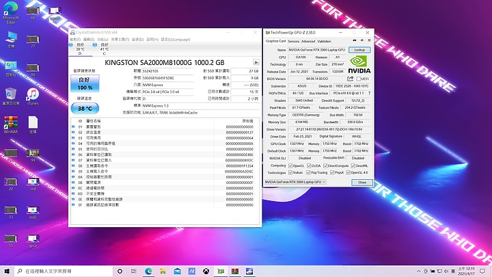The image size is (492, 277).
Task: Open CrystalDiskInfo File menu (檔案)
Action: pyautogui.click(x=75, y=40)
